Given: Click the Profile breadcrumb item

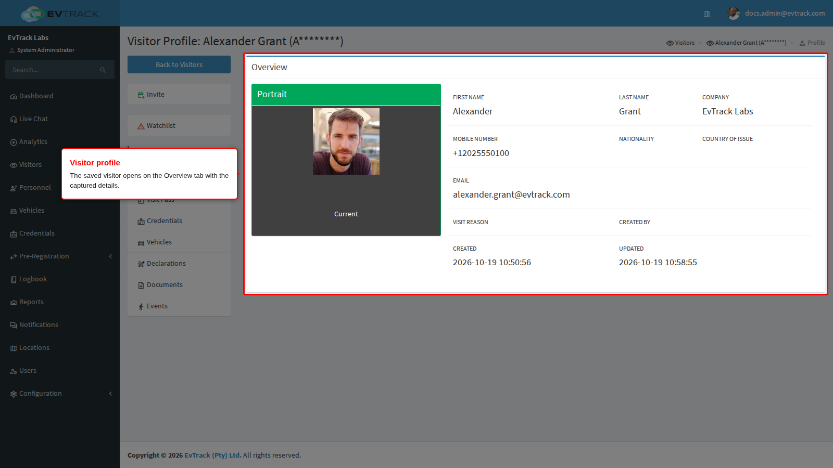Looking at the screenshot, I should (812, 43).
